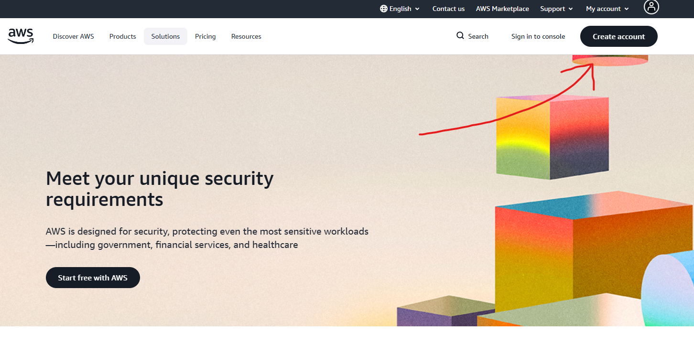Open the Solutions menu
The width and height of the screenshot is (694, 344).
pos(166,36)
